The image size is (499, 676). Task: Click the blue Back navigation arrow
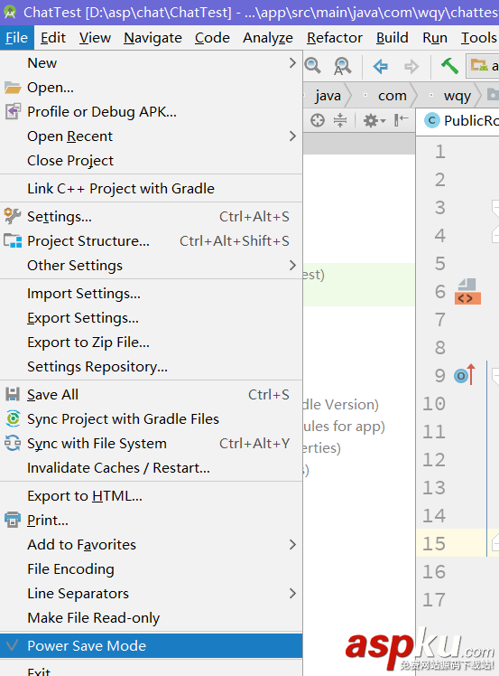point(380,67)
